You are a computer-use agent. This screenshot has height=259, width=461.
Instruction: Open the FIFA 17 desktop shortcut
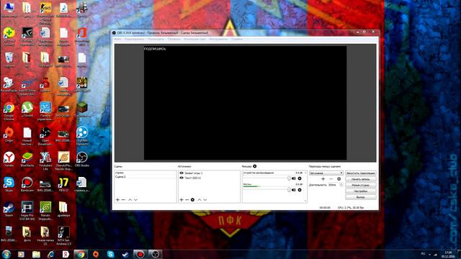63,185
